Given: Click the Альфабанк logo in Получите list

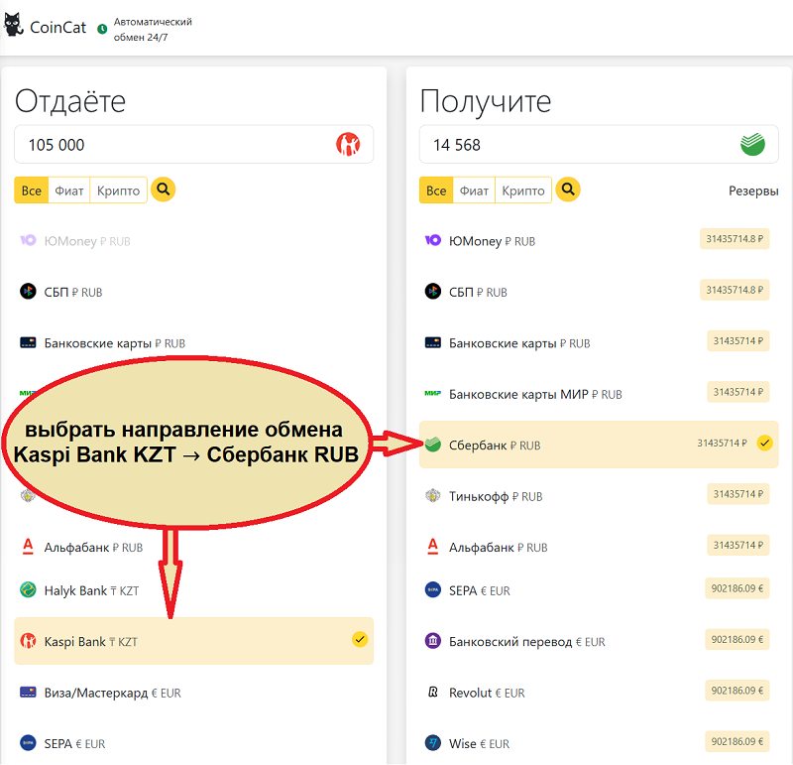Looking at the screenshot, I should 433,547.
